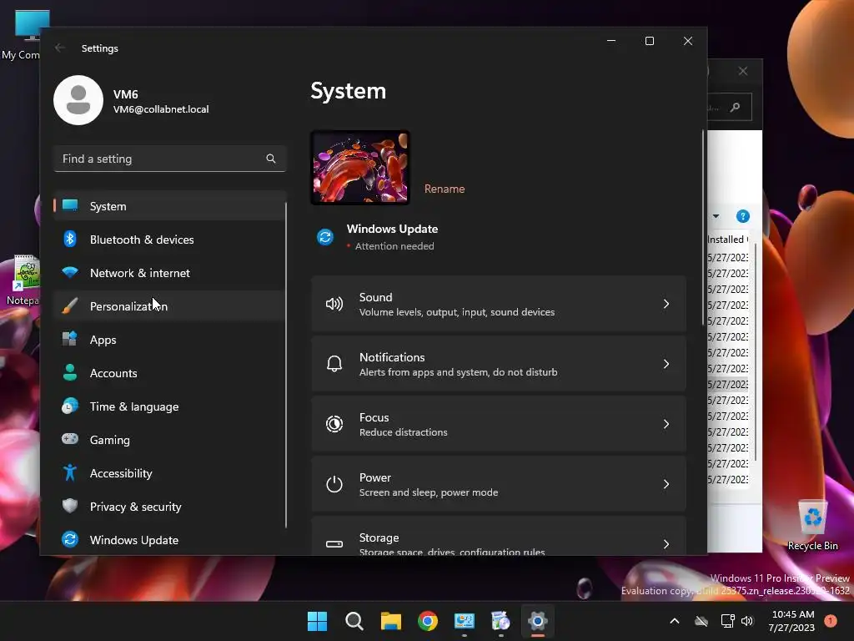Select the Privacy & security shield icon
The height and width of the screenshot is (641, 854).
(70, 506)
